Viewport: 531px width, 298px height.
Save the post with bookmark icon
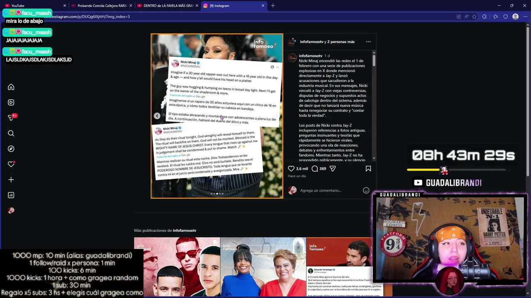[368, 168]
